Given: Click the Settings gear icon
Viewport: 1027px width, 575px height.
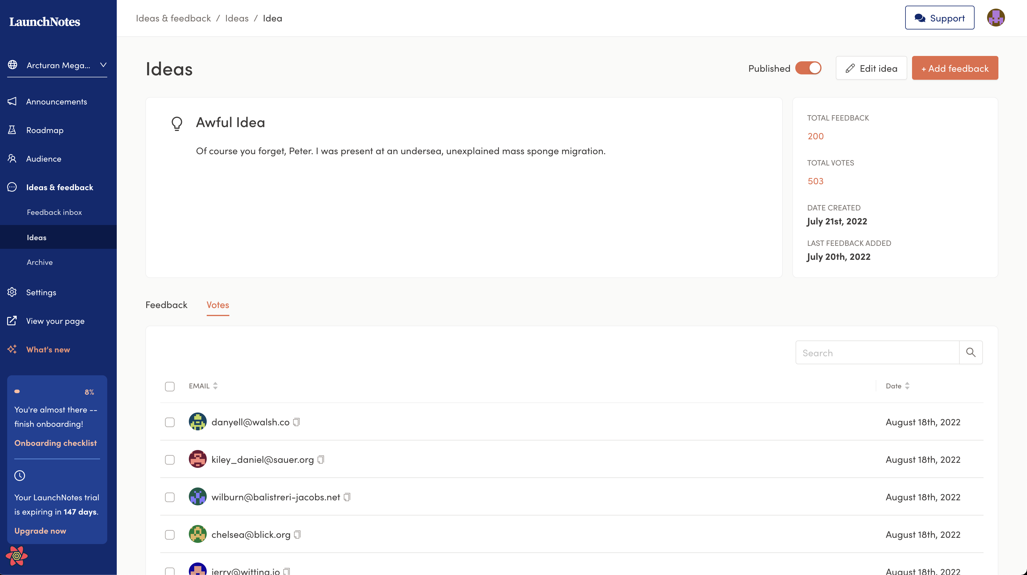Looking at the screenshot, I should 12,292.
